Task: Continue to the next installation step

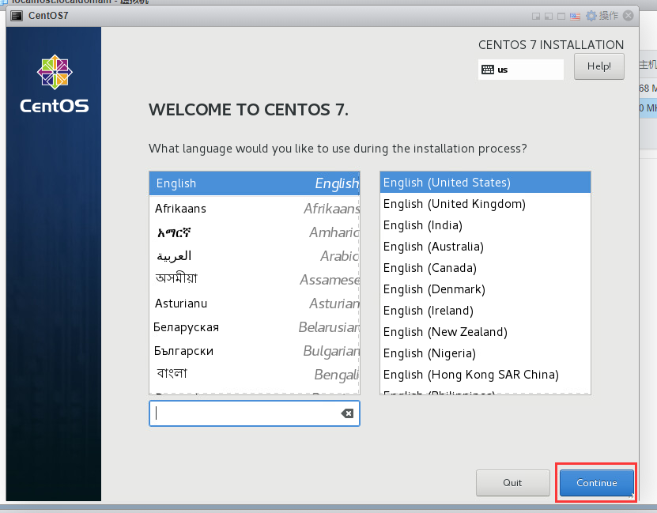Action: [597, 483]
